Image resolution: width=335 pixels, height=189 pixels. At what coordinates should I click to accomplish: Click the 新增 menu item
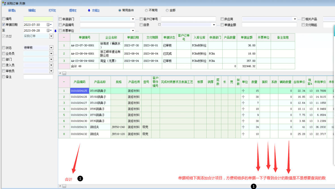12,10
